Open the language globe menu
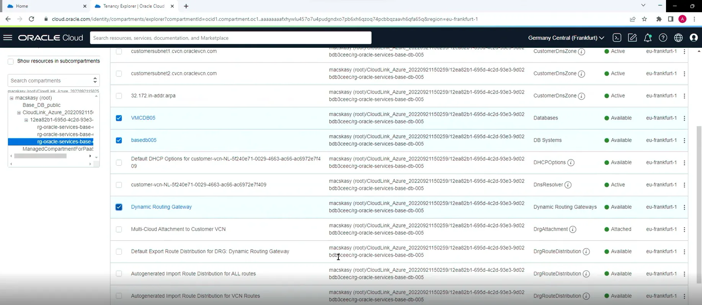The width and height of the screenshot is (702, 305). tap(678, 38)
